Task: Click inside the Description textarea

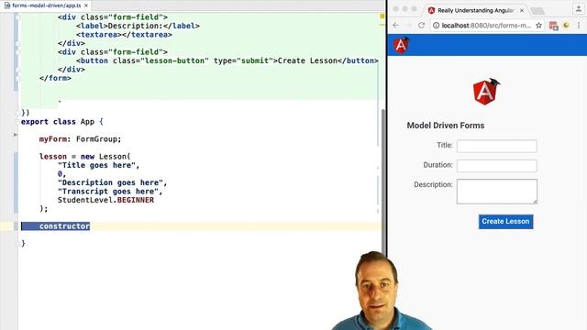Action: (497, 192)
